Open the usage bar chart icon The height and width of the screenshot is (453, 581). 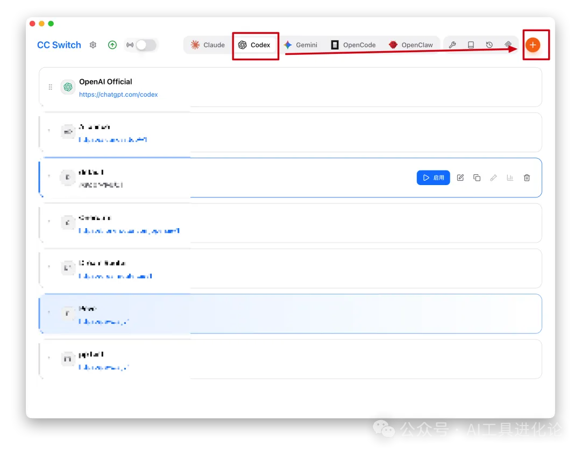[x=510, y=178]
